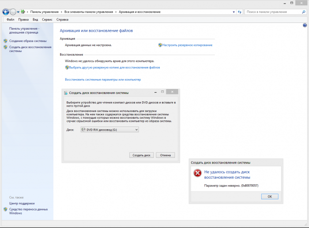The width and height of the screenshot is (309, 228).
Task: Click the shield icon beside 'Создание образа системы'
Action: tap(5, 41)
